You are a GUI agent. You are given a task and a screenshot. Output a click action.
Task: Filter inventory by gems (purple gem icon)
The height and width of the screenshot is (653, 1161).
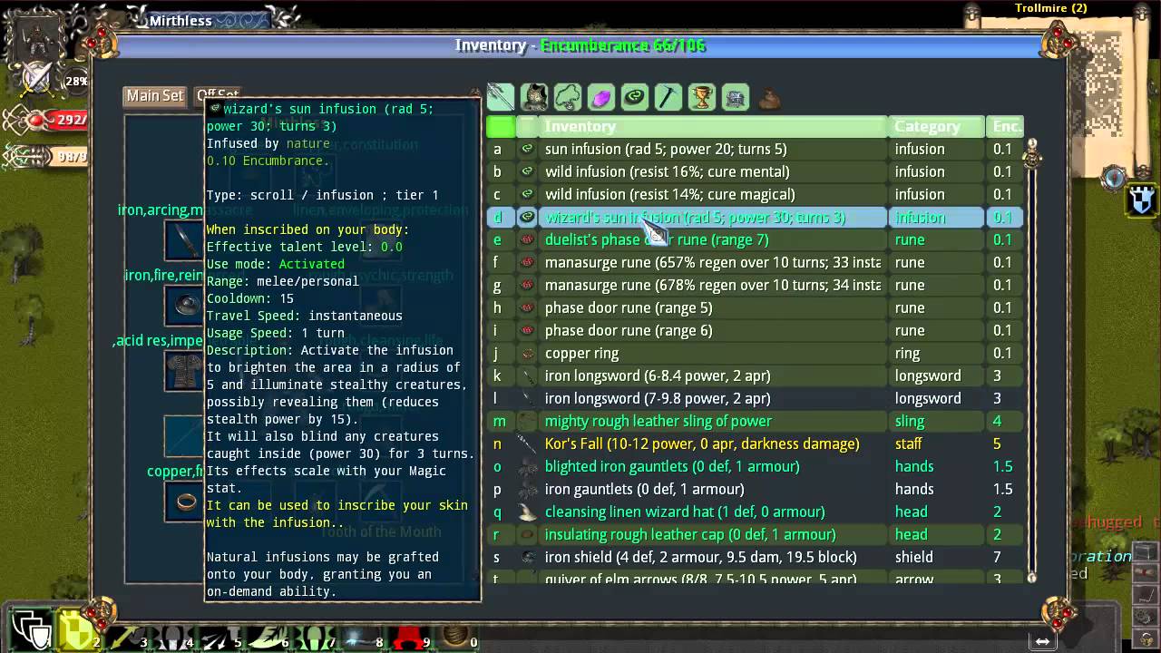tap(601, 96)
